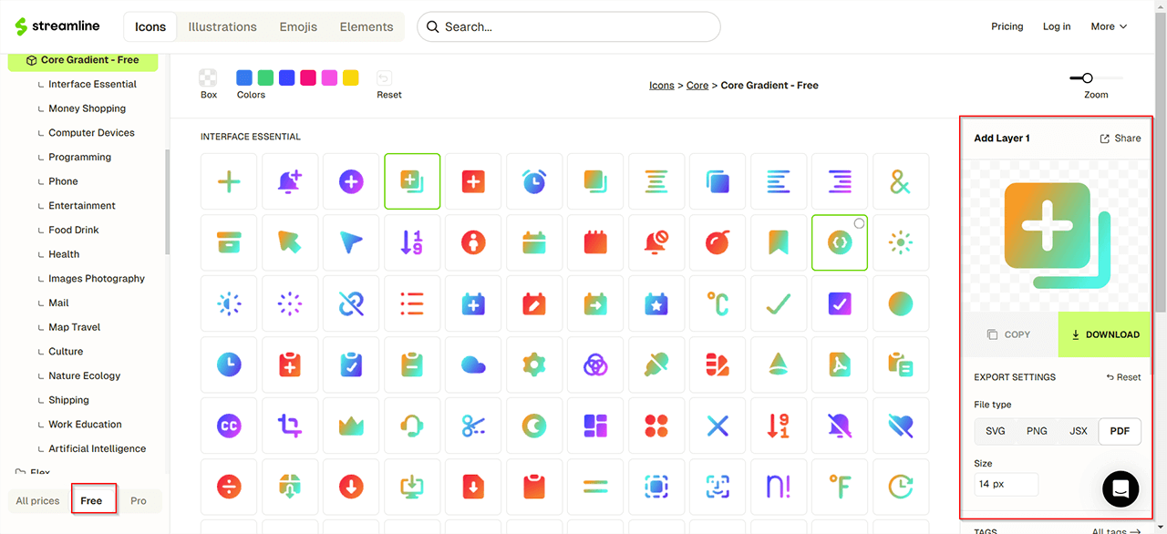The width and height of the screenshot is (1167, 534).
Task: Switch to the Illustrations tab
Action: click(222, 26)
